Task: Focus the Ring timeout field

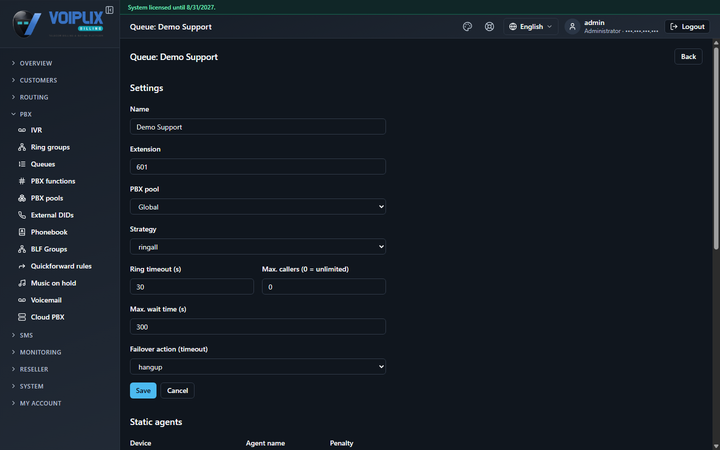Action: [192, 286]
